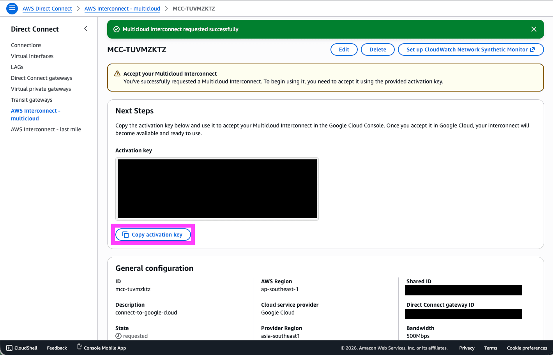Click the clock icon beside requested state
The width and height of the screenshot is (553, 355).
click(118, 336)
